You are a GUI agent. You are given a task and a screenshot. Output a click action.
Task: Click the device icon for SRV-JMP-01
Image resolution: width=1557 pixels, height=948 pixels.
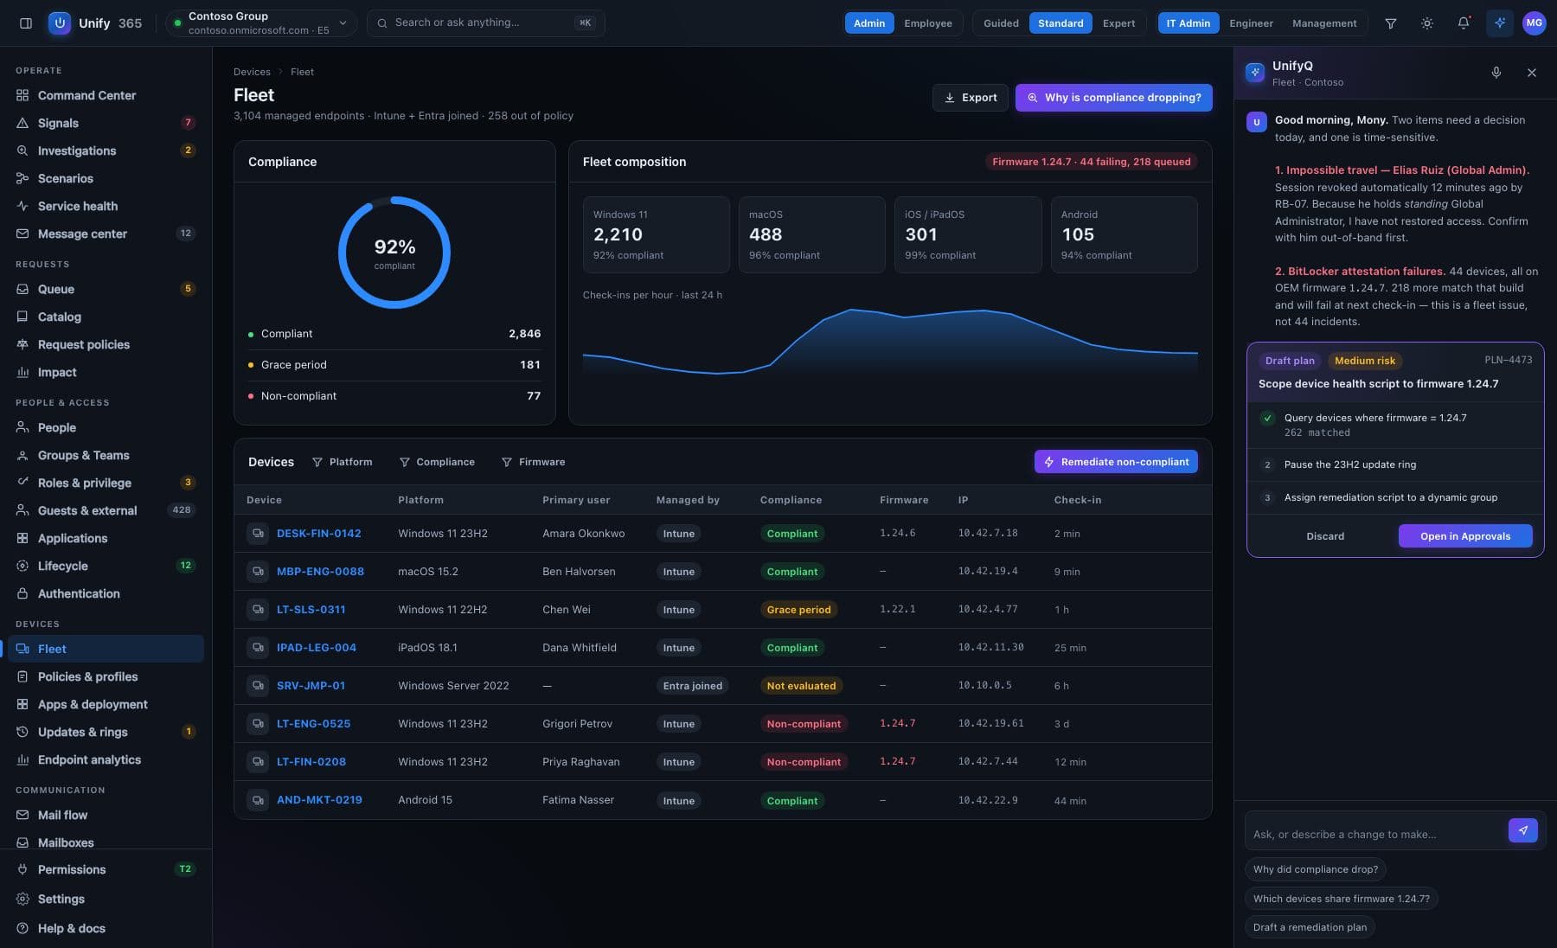[258, 686]
